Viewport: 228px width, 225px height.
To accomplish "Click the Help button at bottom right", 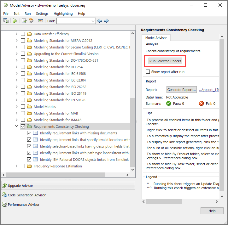I will 212,211.
